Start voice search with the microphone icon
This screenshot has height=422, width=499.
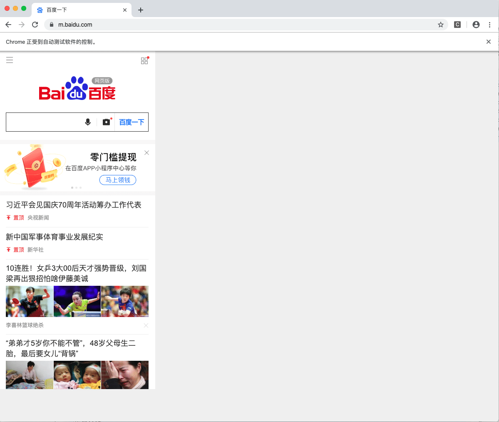point(88,122)
